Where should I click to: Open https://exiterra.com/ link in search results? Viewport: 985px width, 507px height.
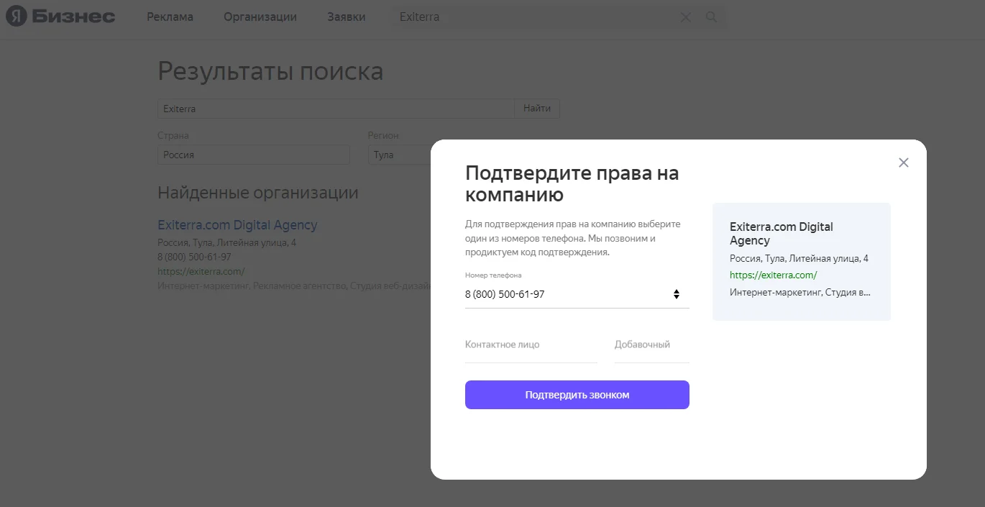click(x=201, y=271)
